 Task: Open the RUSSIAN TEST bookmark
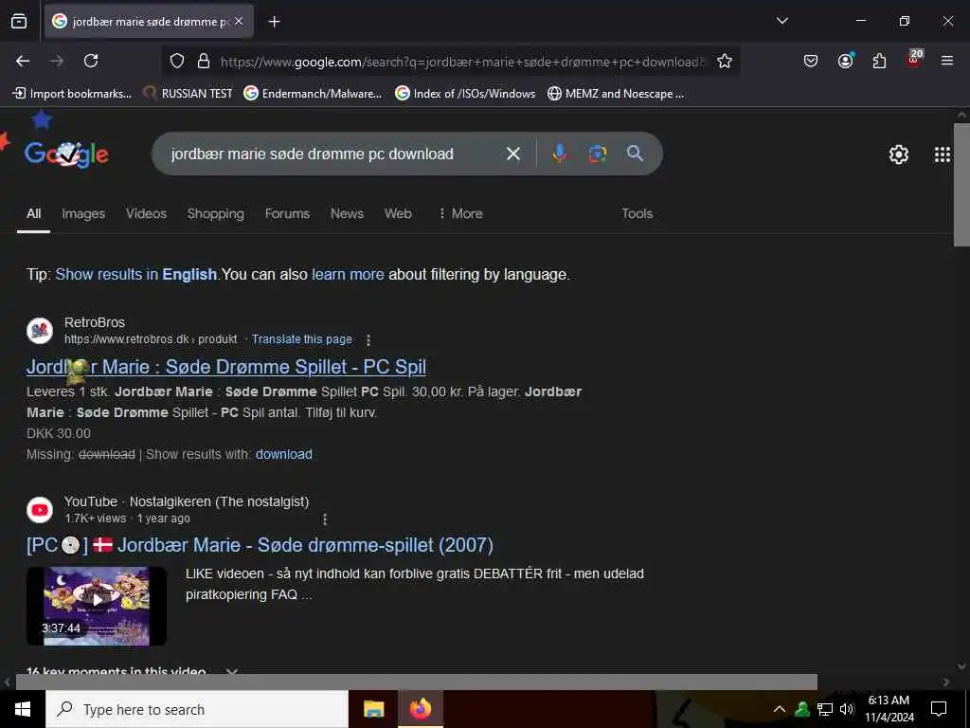point(189,94)
